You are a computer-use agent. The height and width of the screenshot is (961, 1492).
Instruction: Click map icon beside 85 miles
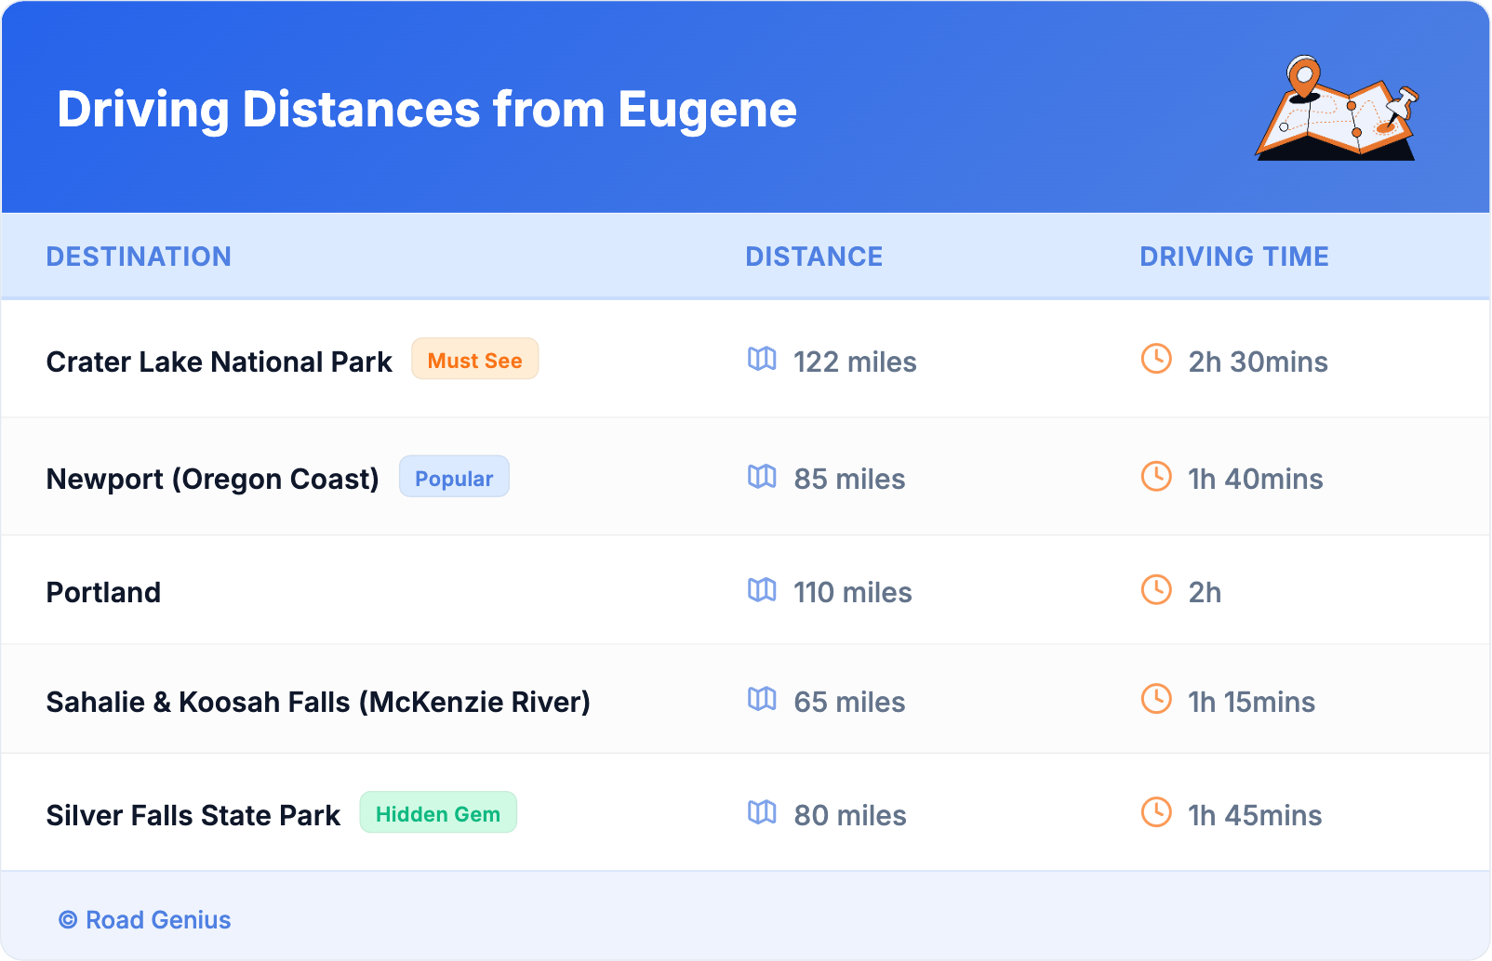(x=762, y=477)
